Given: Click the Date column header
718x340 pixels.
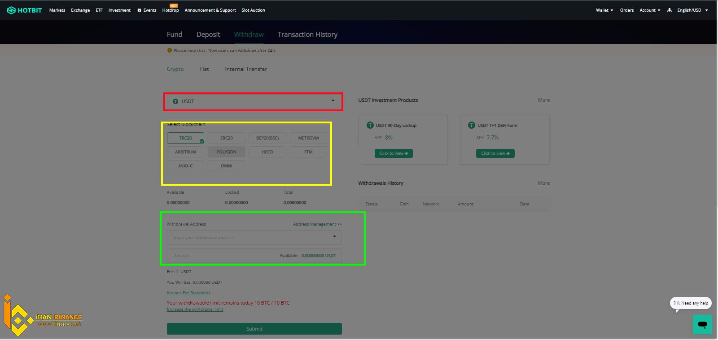Looking at the screenshot, I should (x=525, y=204).
